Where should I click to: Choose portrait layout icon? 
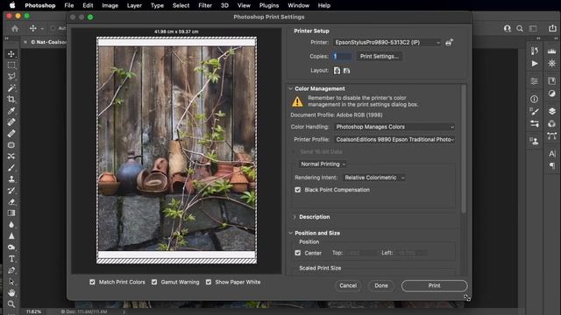click(x=337, y=70)
